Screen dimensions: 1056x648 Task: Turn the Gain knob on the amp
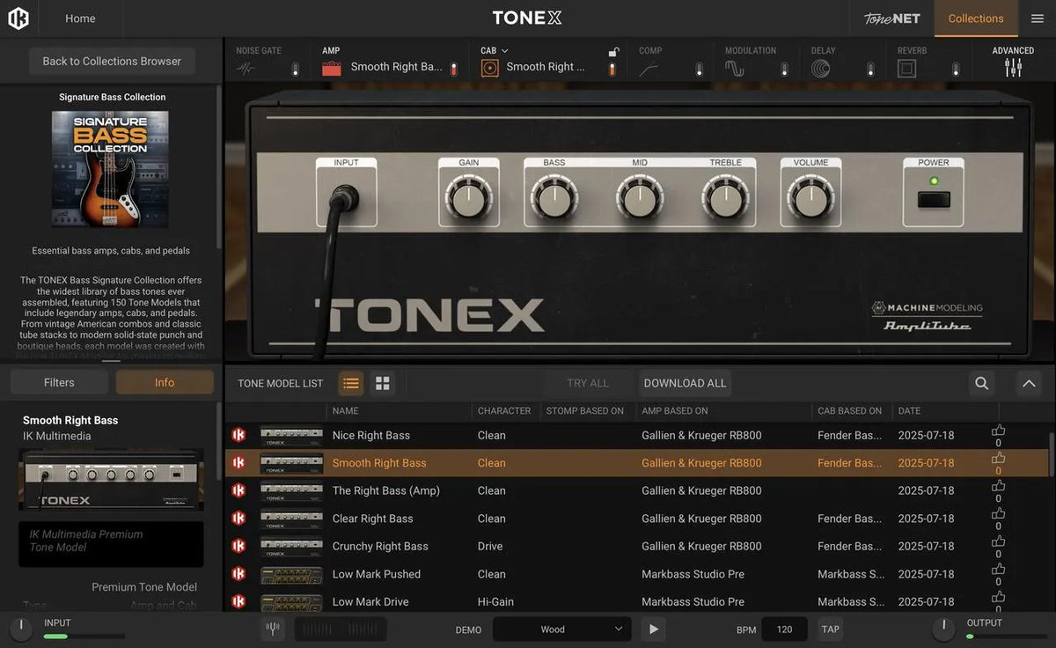click(469, 197)
